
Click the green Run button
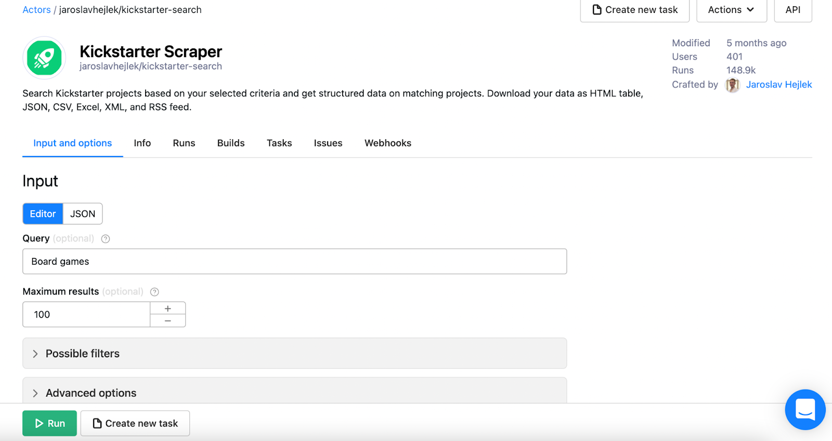point(49,423)
